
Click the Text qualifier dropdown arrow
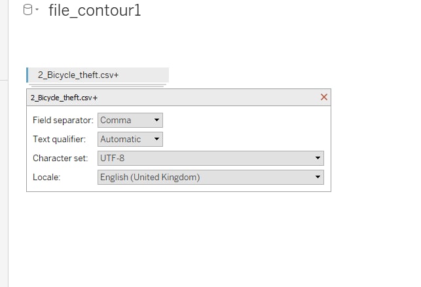click(x=156, y=139)
